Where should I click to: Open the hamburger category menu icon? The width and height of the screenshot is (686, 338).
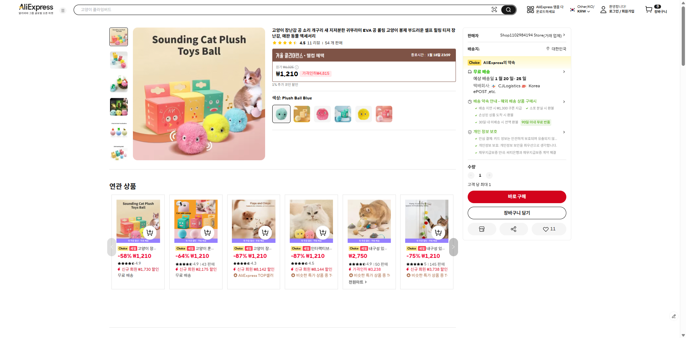[63, 10]
